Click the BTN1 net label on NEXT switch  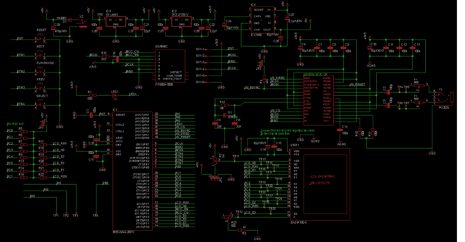click(x=21, y=55)
